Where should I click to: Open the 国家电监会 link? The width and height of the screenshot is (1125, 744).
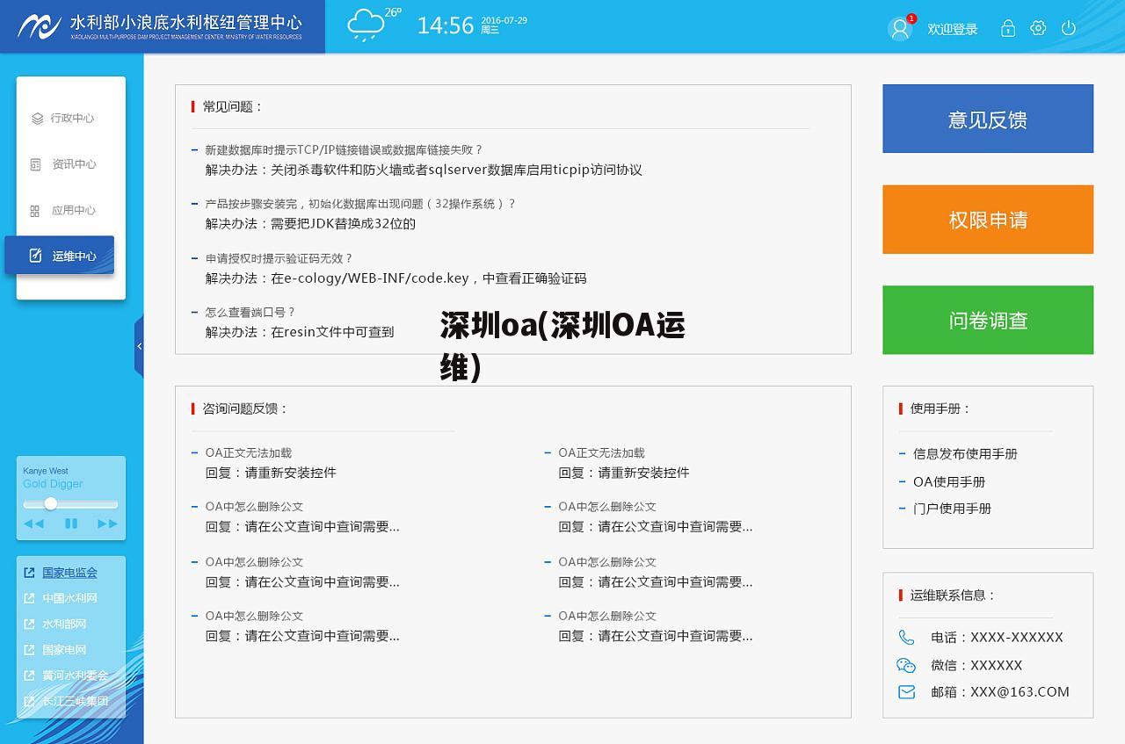pyautogui.click(x=69, y=572)
